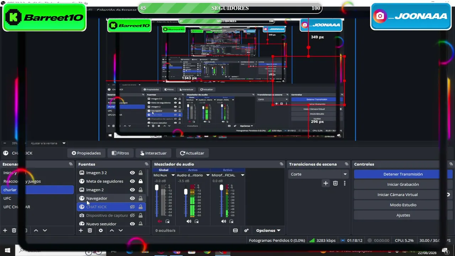Lock the Navegador source

(x=140, y=198)
